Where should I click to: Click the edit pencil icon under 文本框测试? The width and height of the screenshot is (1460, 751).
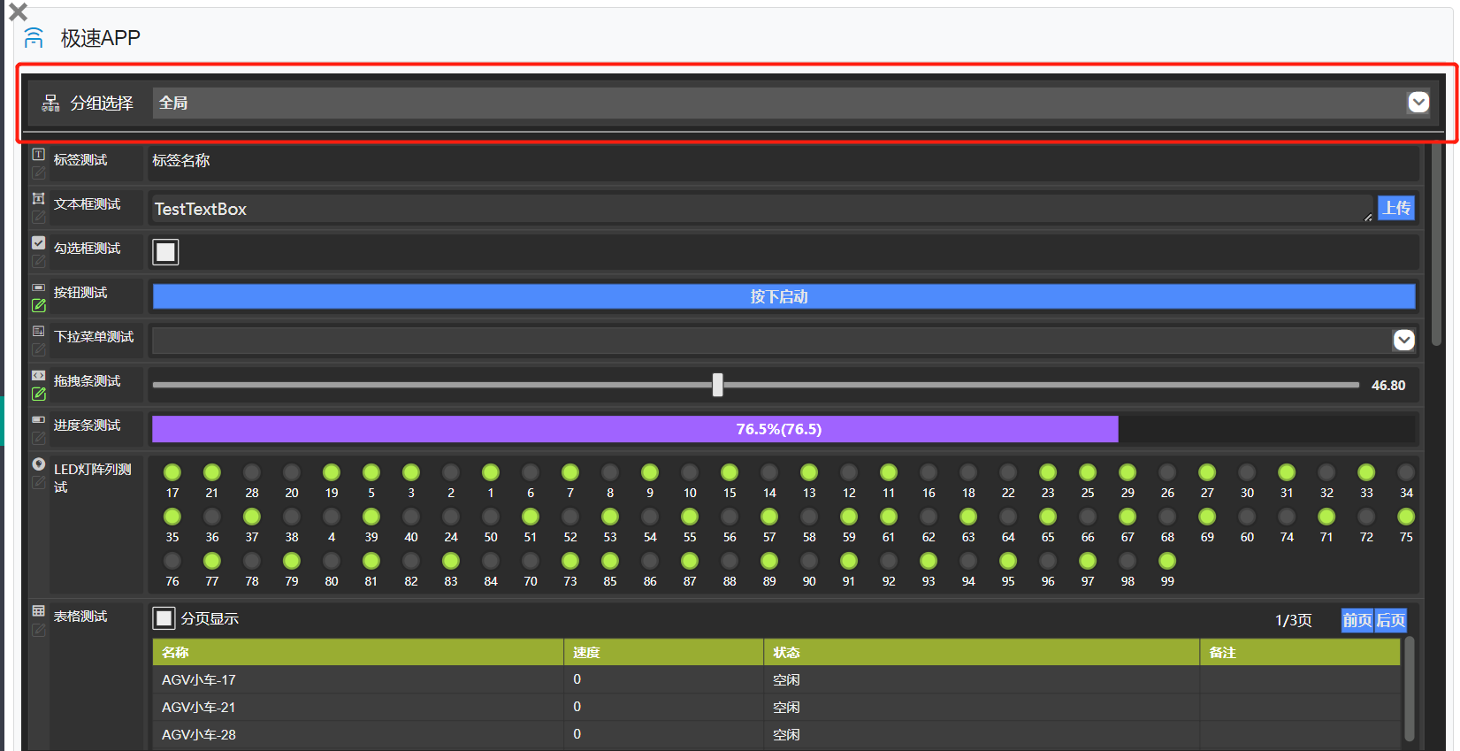coord(39,217)
